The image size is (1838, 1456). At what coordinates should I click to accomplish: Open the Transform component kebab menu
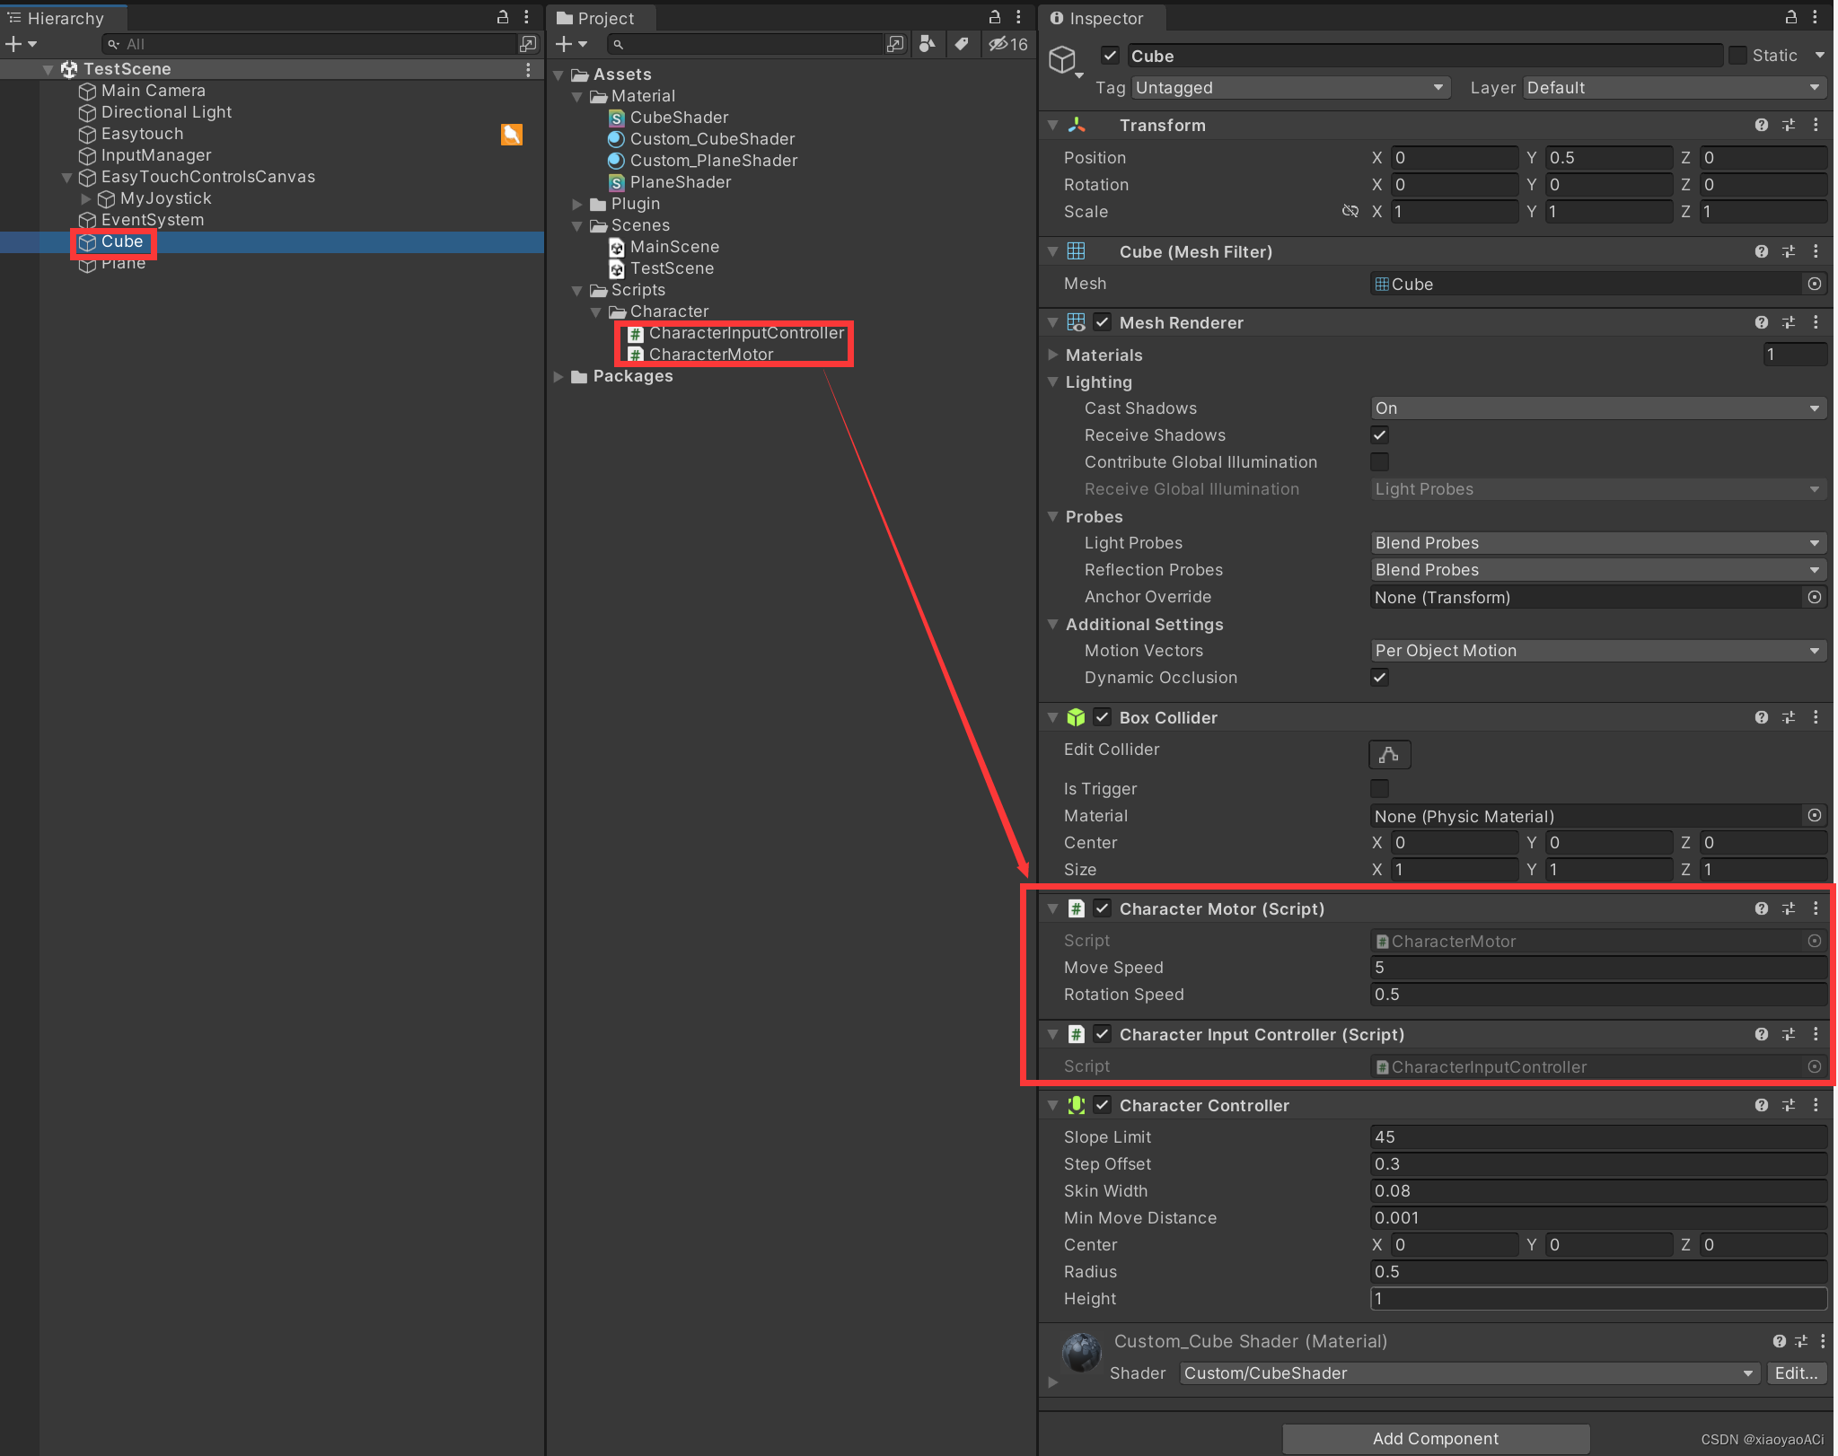1816,126
